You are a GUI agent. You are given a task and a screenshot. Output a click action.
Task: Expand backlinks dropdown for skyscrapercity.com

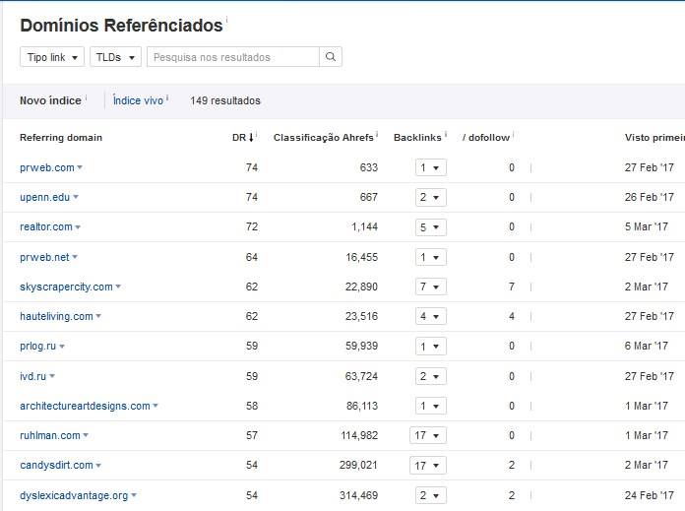click(429, 287)
